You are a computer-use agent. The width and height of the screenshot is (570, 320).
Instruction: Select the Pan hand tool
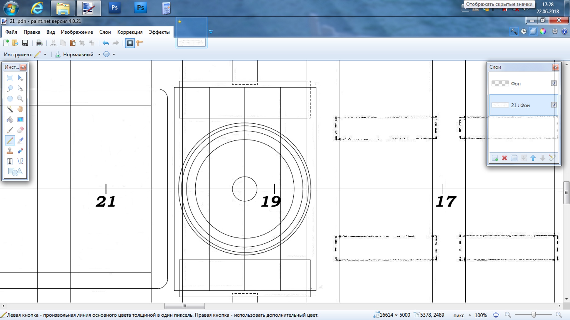20,109
